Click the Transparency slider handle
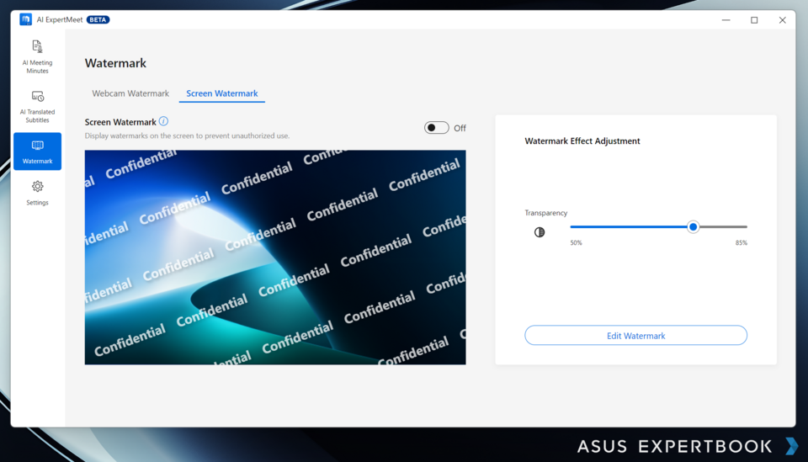Image resolution: width=808 pixels, height=462 pixels. [693, 226]
